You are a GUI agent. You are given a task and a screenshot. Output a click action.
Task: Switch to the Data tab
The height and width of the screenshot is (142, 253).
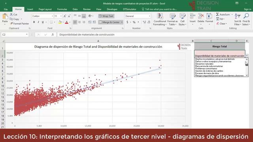tap(75, 9)
